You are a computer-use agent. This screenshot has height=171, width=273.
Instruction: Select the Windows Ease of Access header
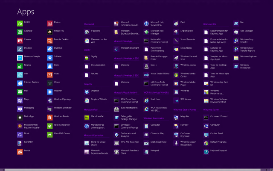pyautogui.click(x=185, y=110)
